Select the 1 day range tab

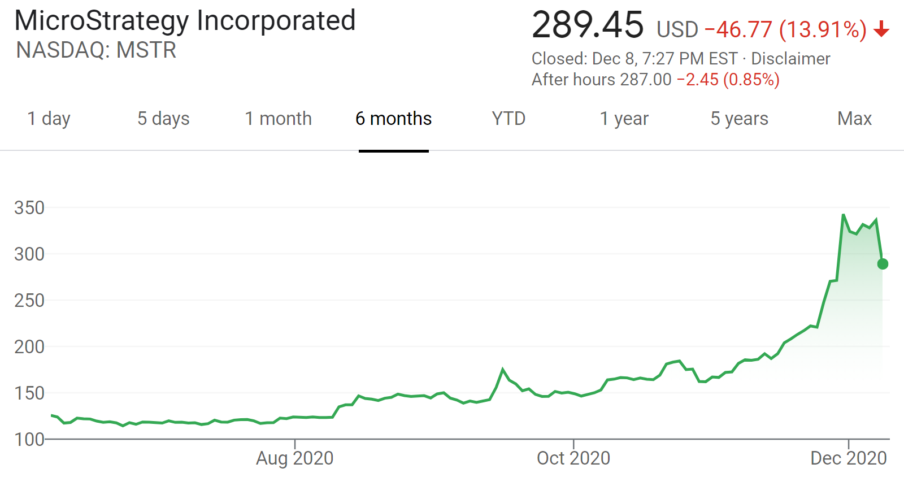tap(49, 119)
